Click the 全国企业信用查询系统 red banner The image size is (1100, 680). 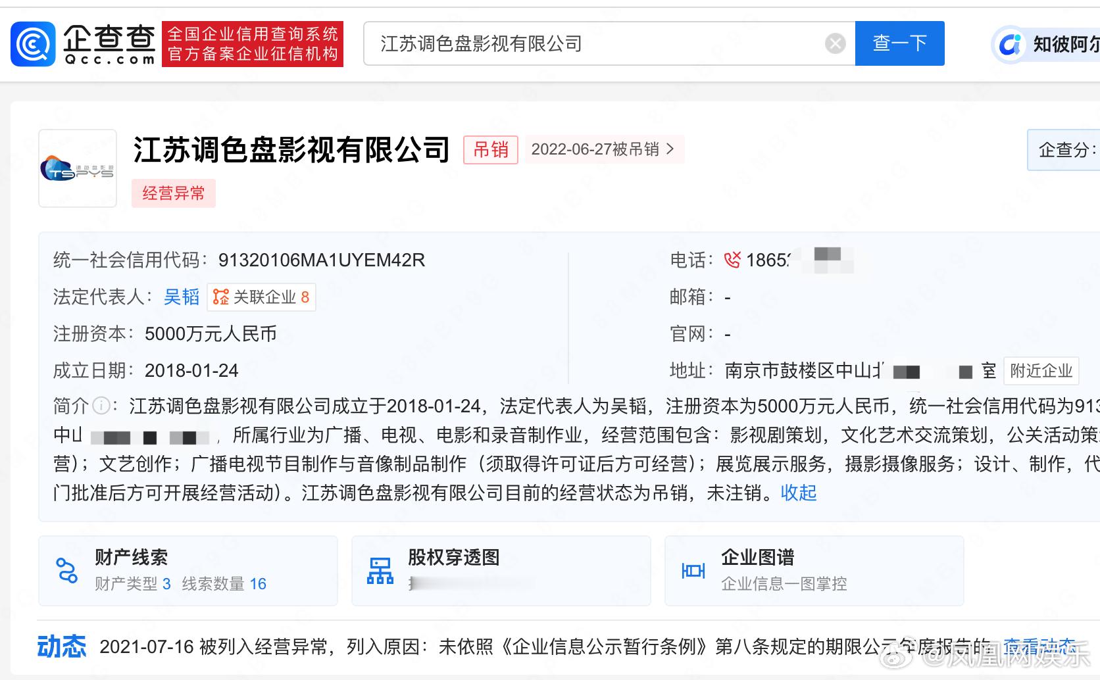coord(253,43)
